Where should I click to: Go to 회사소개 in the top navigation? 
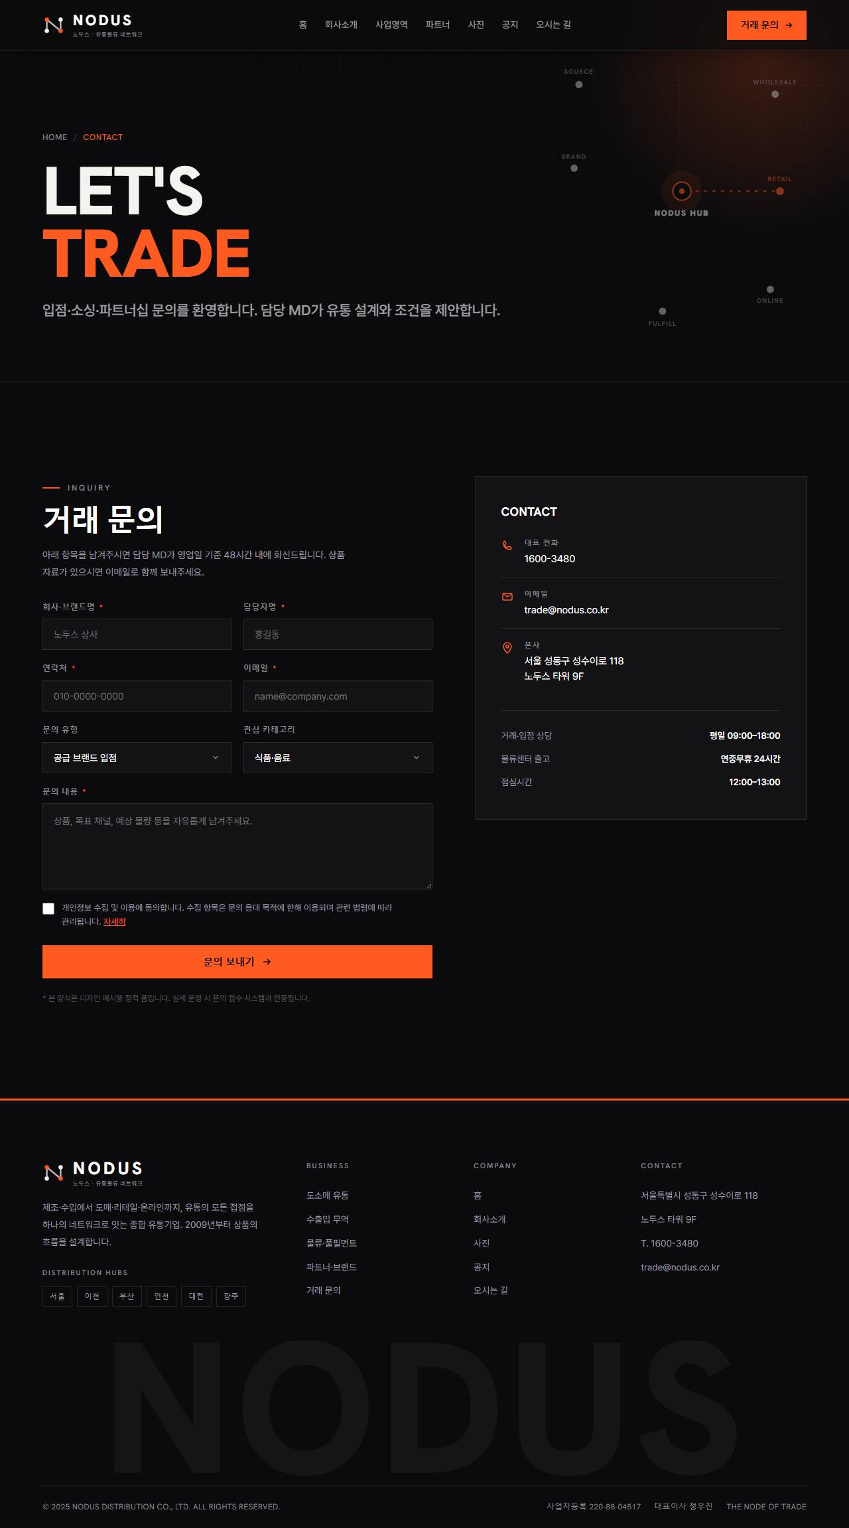point(341,25)
